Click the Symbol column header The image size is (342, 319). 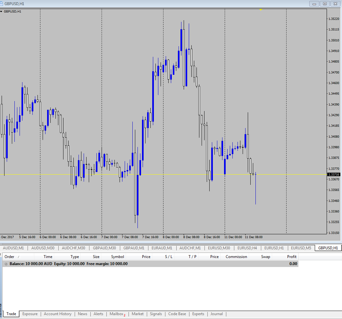point(117,257)
